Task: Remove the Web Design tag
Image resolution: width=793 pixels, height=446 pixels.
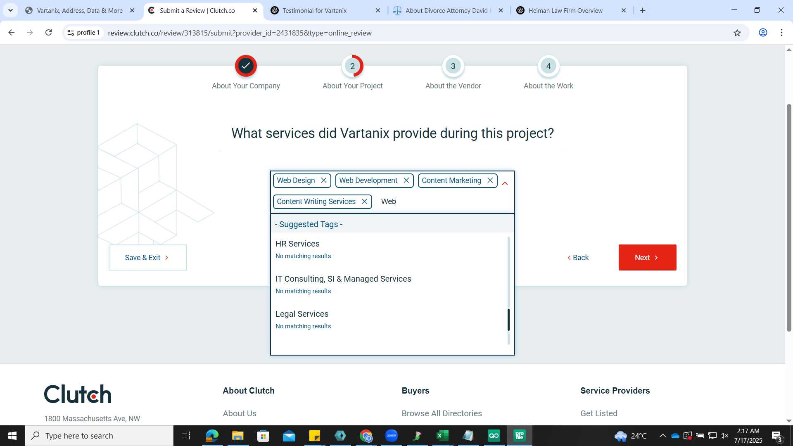Action: (324, 180)
